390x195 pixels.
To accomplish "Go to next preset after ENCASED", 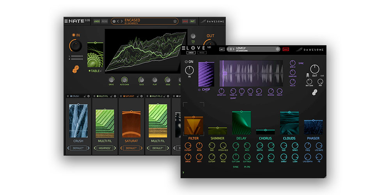I will coord(122,21).
